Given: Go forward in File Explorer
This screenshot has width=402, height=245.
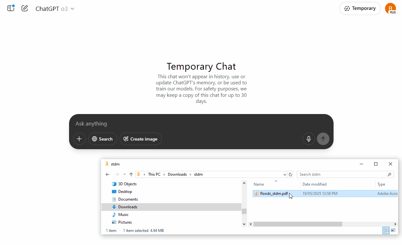Looking at the screenshot, I should tap(117, 174).
